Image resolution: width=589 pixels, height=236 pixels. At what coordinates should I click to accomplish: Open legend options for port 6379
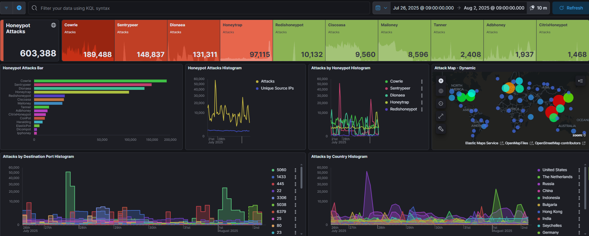point(295,212)
